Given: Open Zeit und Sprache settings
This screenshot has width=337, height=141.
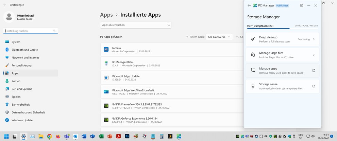Looking at the screenshot, I should [x=31, y=89].
